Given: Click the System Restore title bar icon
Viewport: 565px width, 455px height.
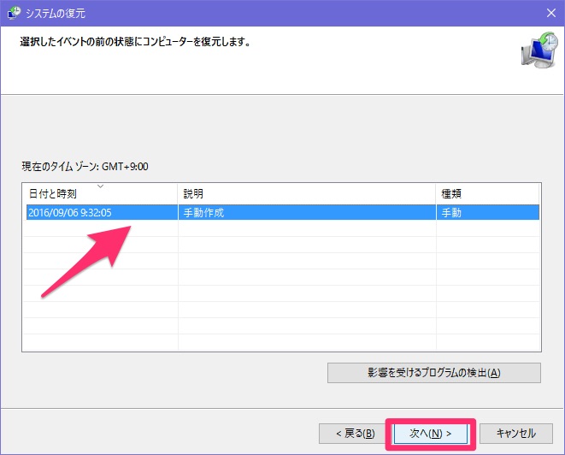Looking at the screenshot, I should click(14, 13).
